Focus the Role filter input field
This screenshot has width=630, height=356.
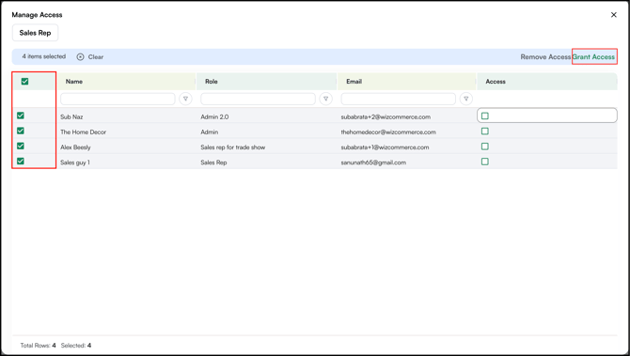coord(258,99)
